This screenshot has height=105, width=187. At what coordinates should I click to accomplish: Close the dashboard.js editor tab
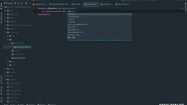point(113,4)
